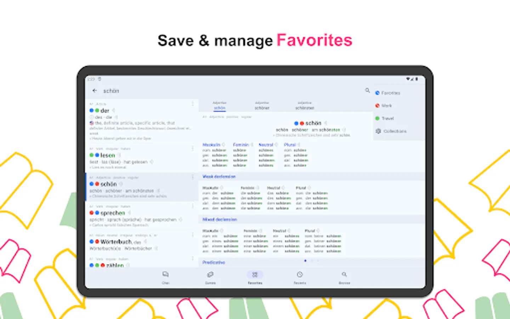Toggle the green Travel dot on lesen
This screenshot has height=319, width=510.
click(x=92, y=155)
